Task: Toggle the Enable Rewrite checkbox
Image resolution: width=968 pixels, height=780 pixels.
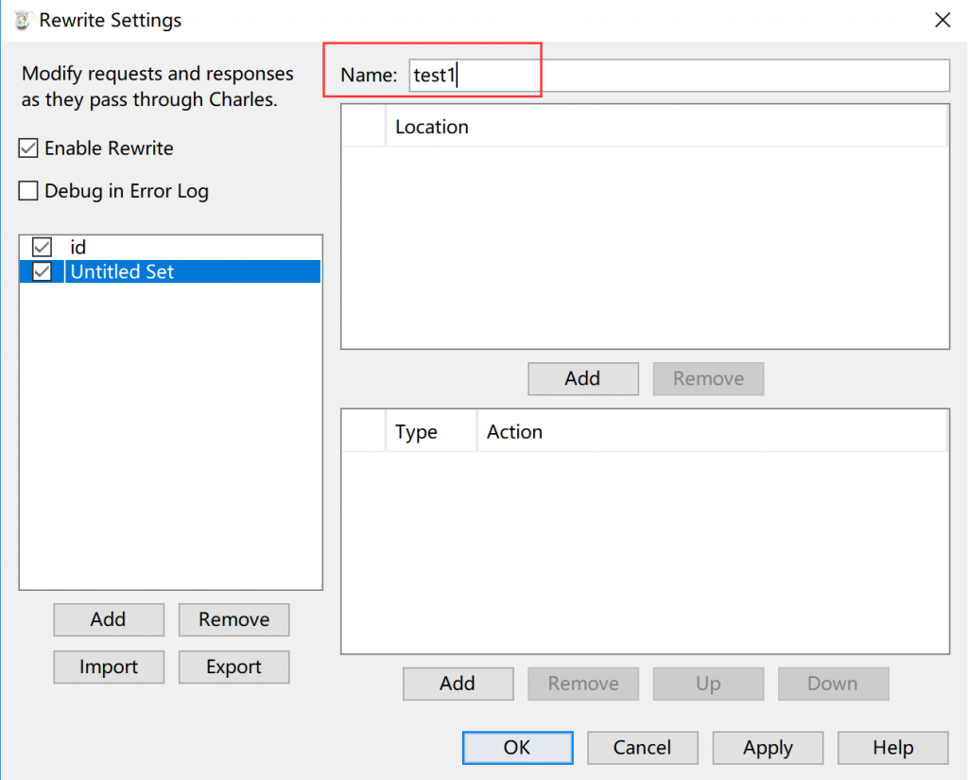Action: coord(28,148)
